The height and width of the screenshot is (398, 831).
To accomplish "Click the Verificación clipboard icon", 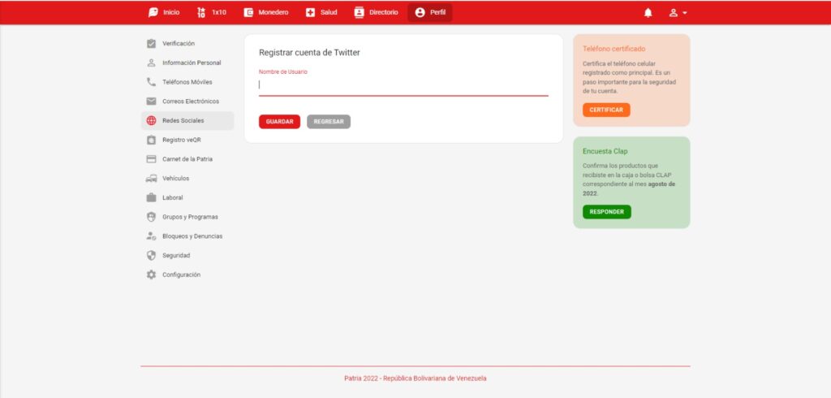I will tap(151, 44).
